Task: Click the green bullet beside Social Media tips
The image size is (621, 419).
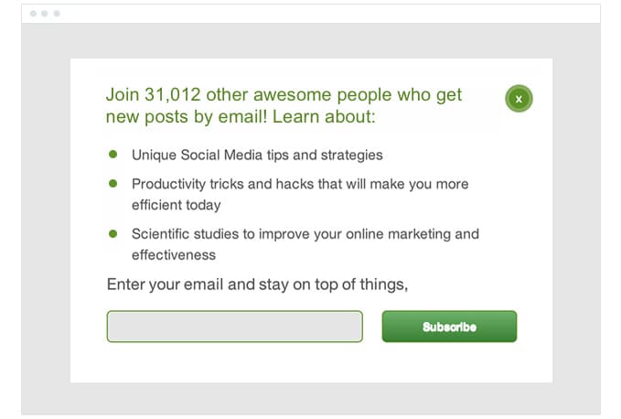Action: (x=113, y=155)
